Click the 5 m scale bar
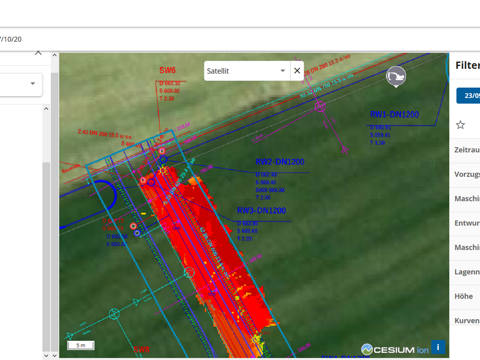The image size is (480, 360). click(80, 345)
